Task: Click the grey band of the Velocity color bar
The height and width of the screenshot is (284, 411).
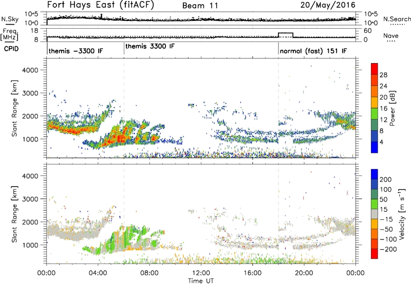Action: (375, 214)
